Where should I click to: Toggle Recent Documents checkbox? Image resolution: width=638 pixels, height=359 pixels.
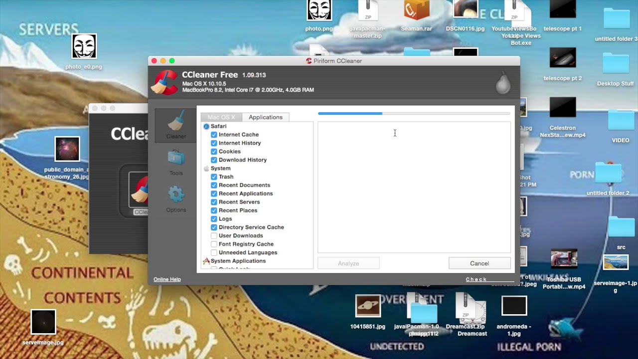[214, 185]
